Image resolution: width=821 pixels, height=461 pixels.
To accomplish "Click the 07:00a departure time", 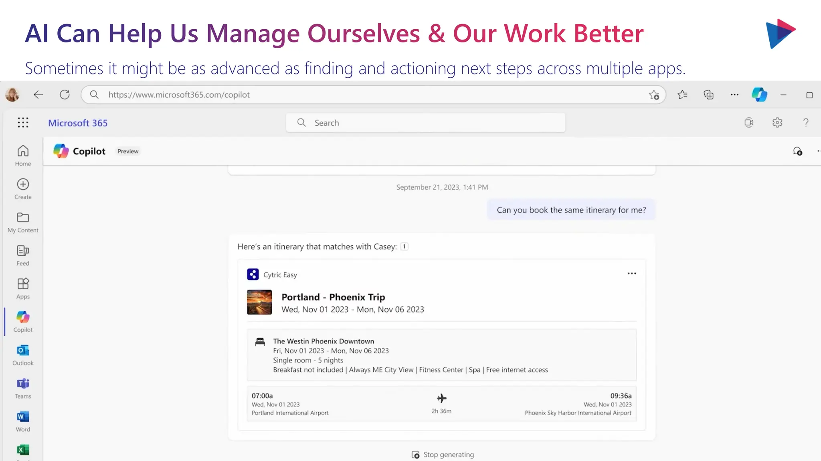I will 262,396.
